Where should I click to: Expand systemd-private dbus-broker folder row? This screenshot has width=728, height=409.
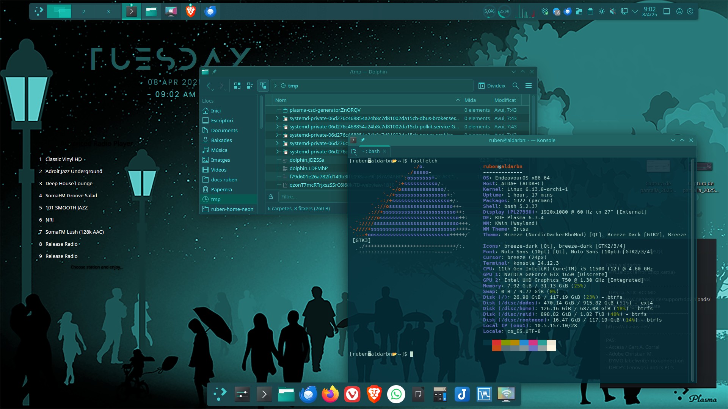[277, 118]
